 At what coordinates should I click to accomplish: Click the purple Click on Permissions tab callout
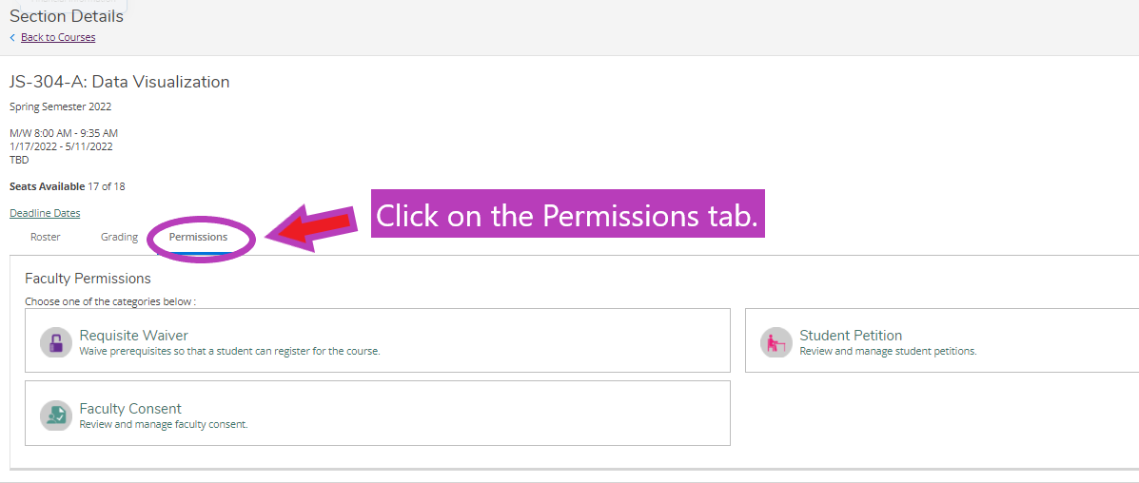[568, 214]
